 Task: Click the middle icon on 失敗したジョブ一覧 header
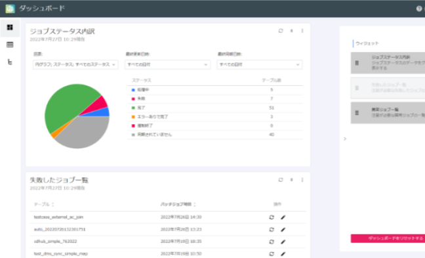292,180
